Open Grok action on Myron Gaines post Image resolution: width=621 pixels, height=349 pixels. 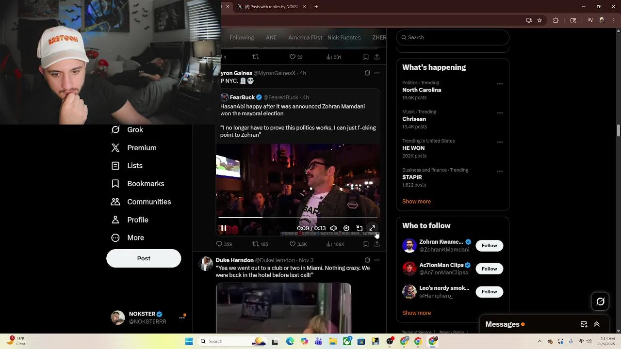click(x=367, y=73)
